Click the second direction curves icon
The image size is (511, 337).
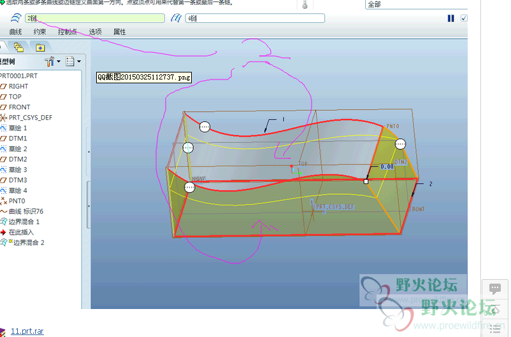pyautogui.click(x=176, y=18)
